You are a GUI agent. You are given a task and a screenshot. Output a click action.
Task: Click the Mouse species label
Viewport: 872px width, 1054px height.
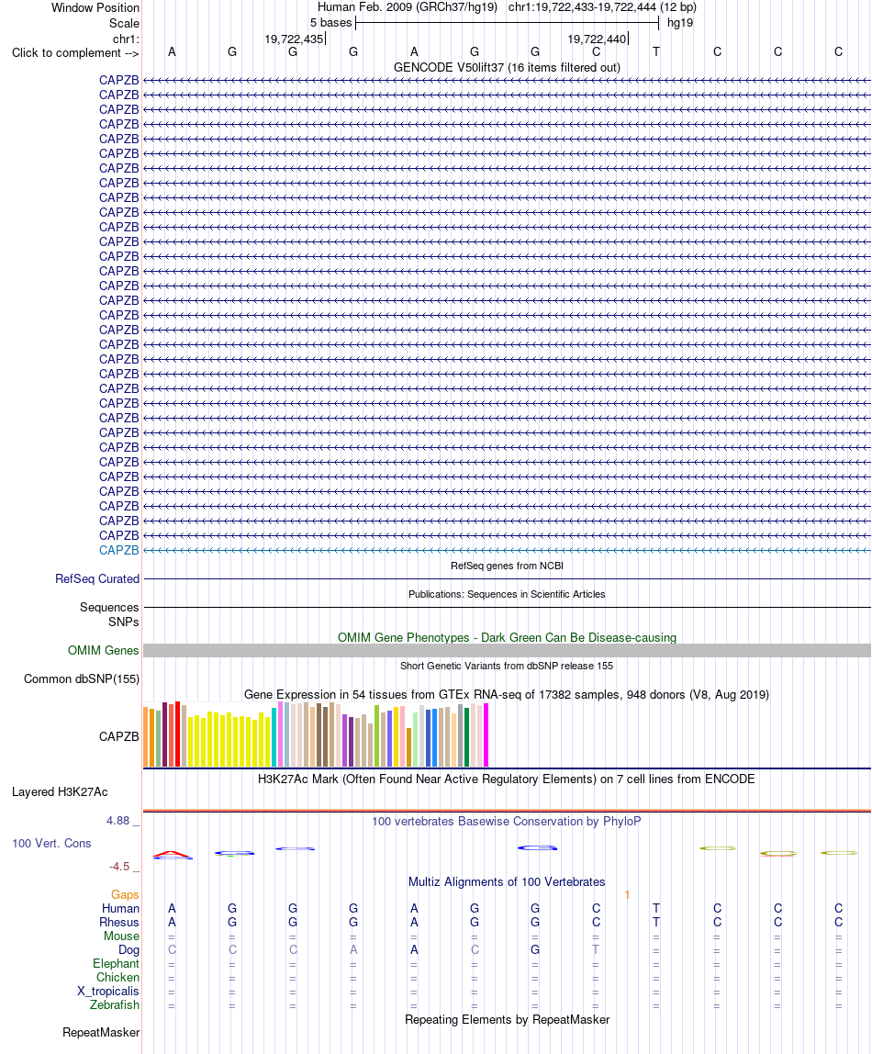tap(121, 936)
